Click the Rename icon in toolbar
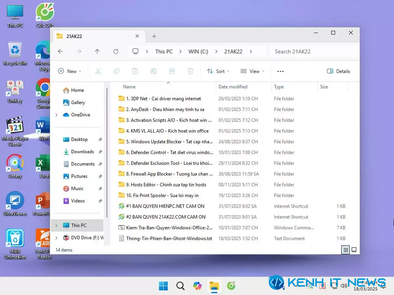 [x=154, y=71]
